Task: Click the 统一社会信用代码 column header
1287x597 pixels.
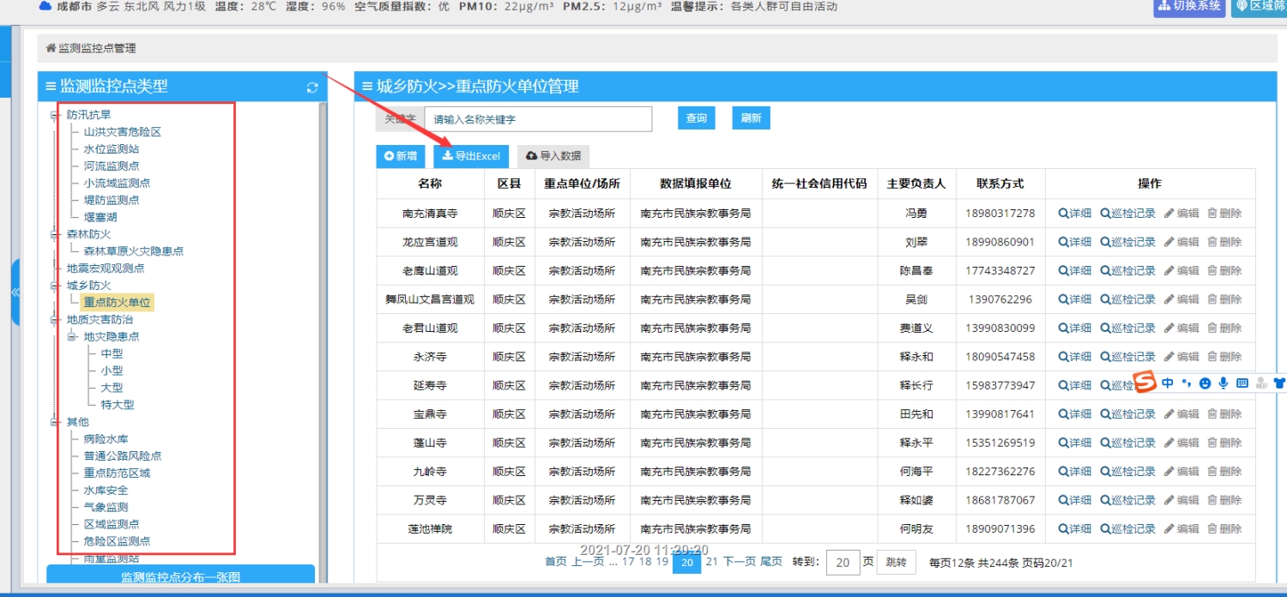Action: point(819,184)
